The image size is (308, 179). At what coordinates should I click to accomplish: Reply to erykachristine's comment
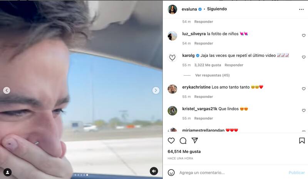[x=204, y=97]
